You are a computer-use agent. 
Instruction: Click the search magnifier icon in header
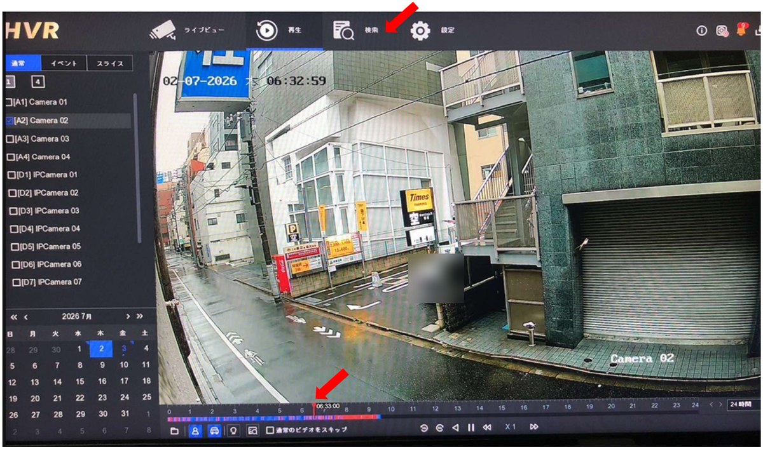click(x=343, y=30)
